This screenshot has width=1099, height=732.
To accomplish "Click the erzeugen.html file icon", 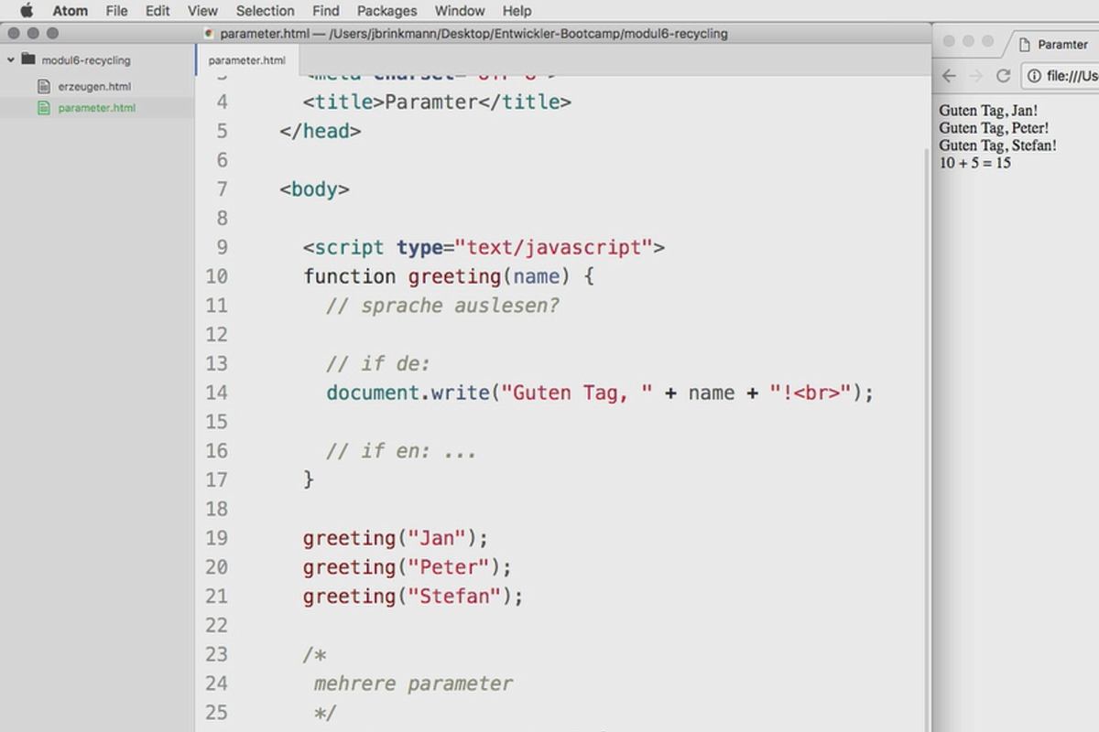I will coord(43,87).
